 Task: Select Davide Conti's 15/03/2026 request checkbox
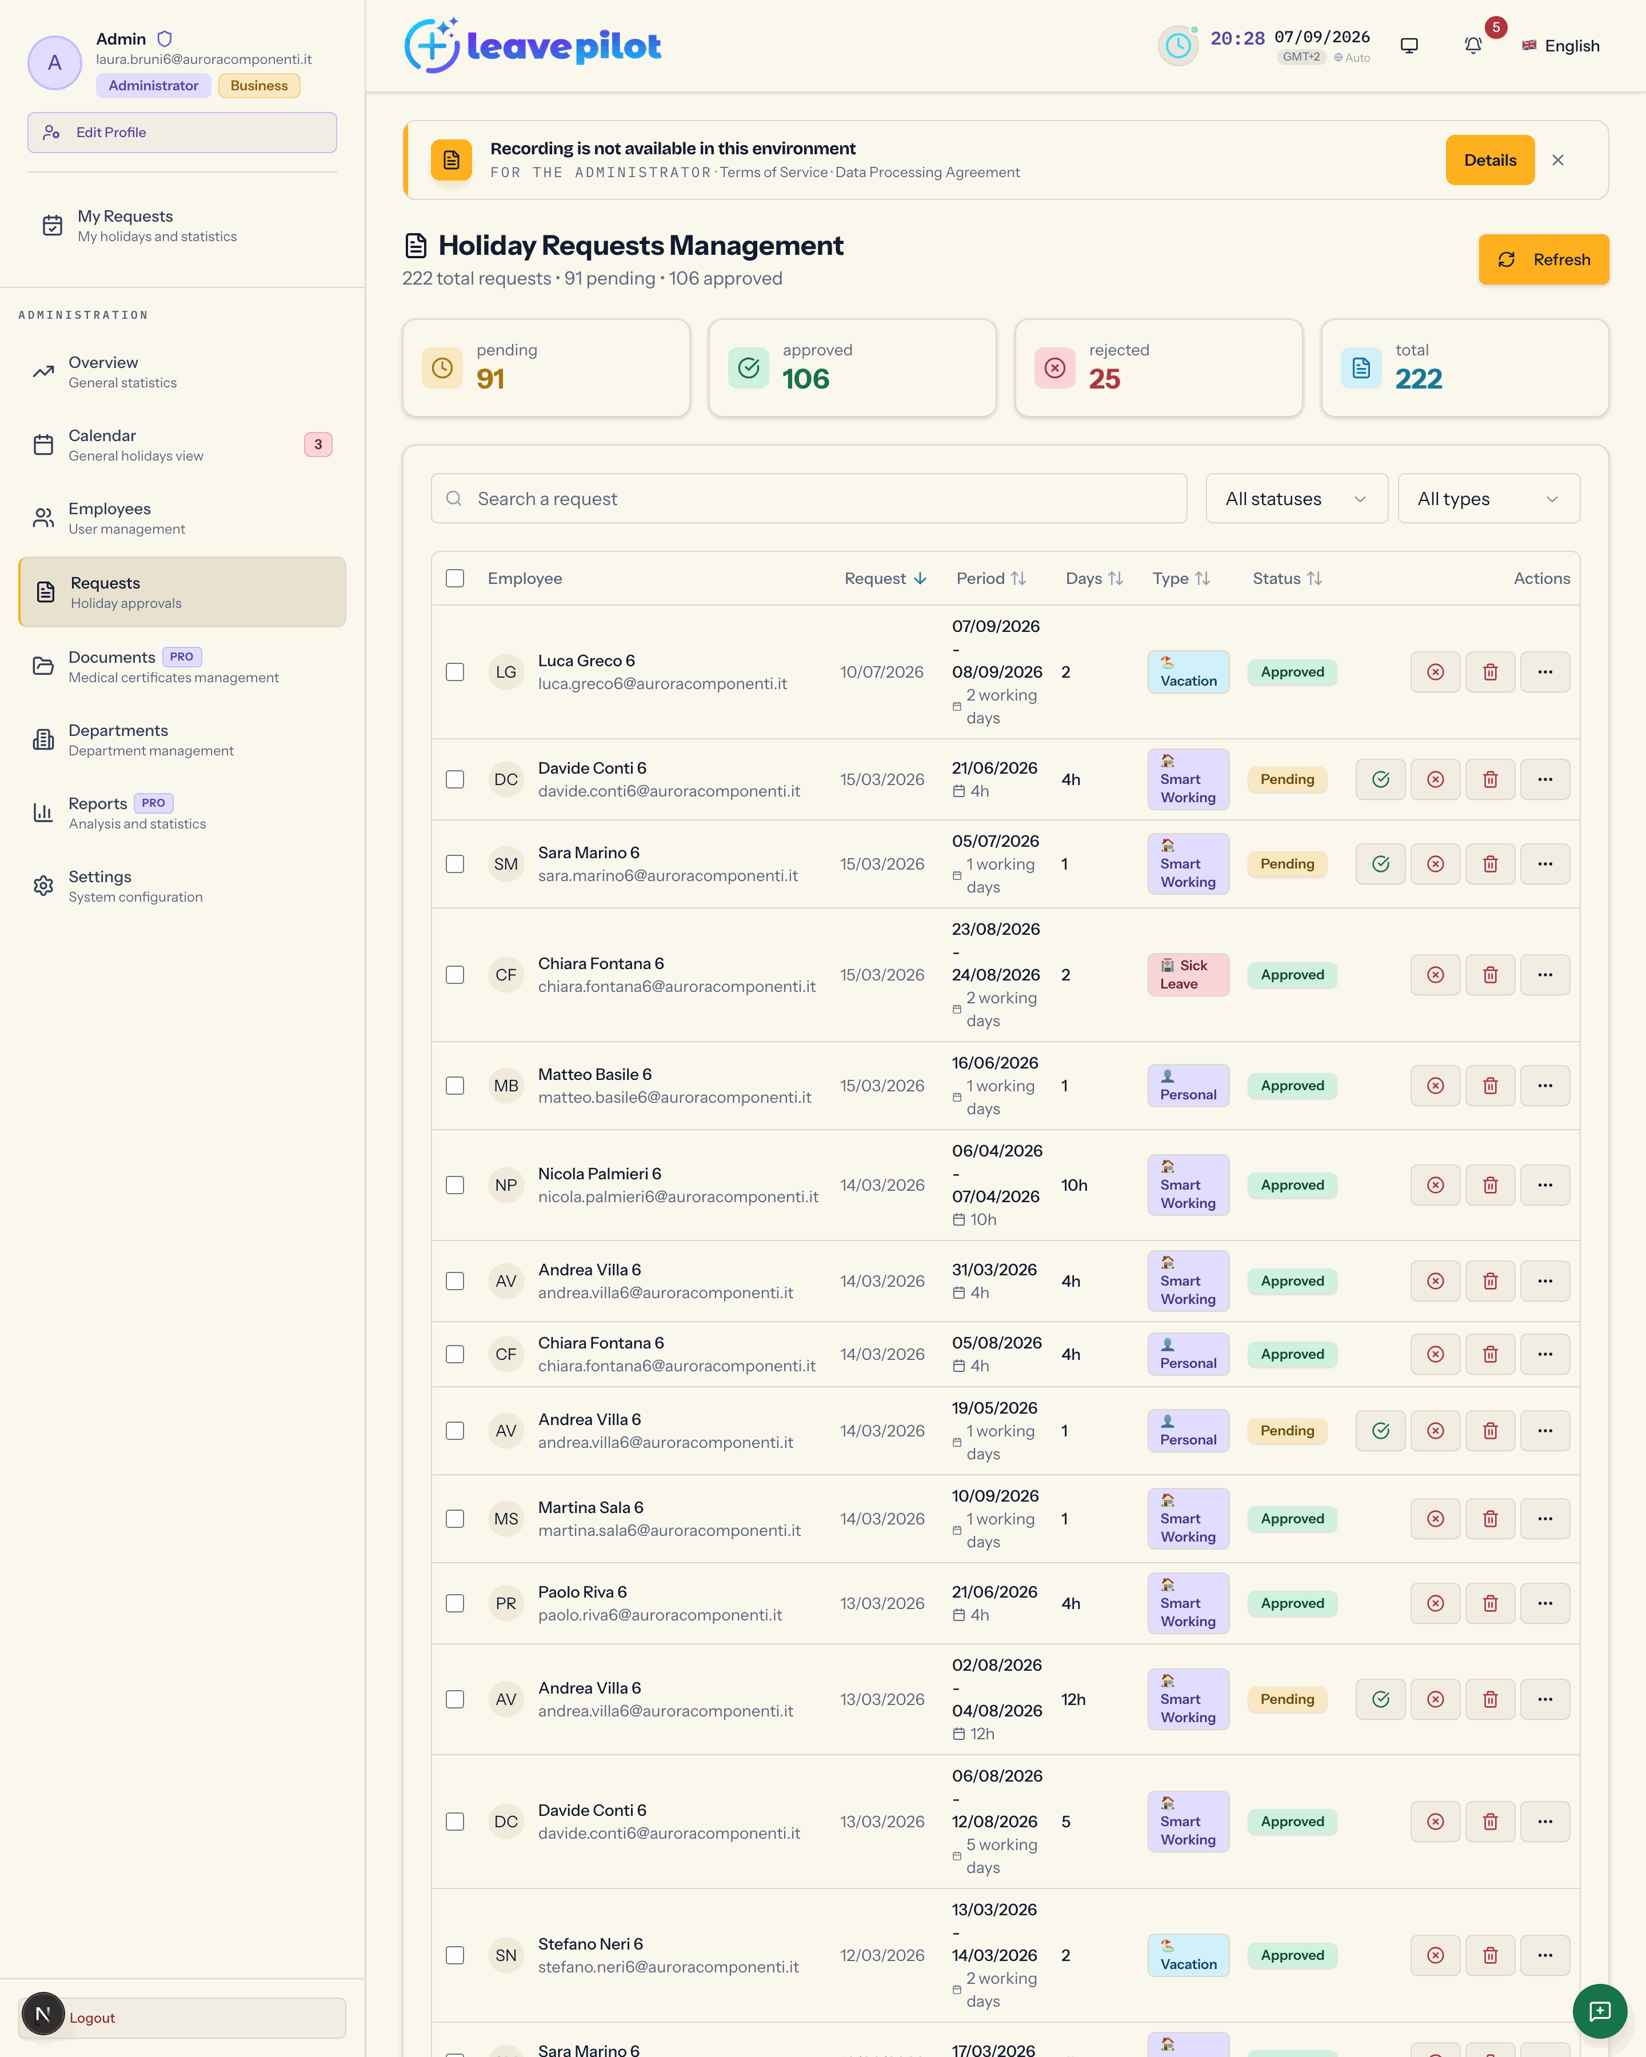pos(455,779)
